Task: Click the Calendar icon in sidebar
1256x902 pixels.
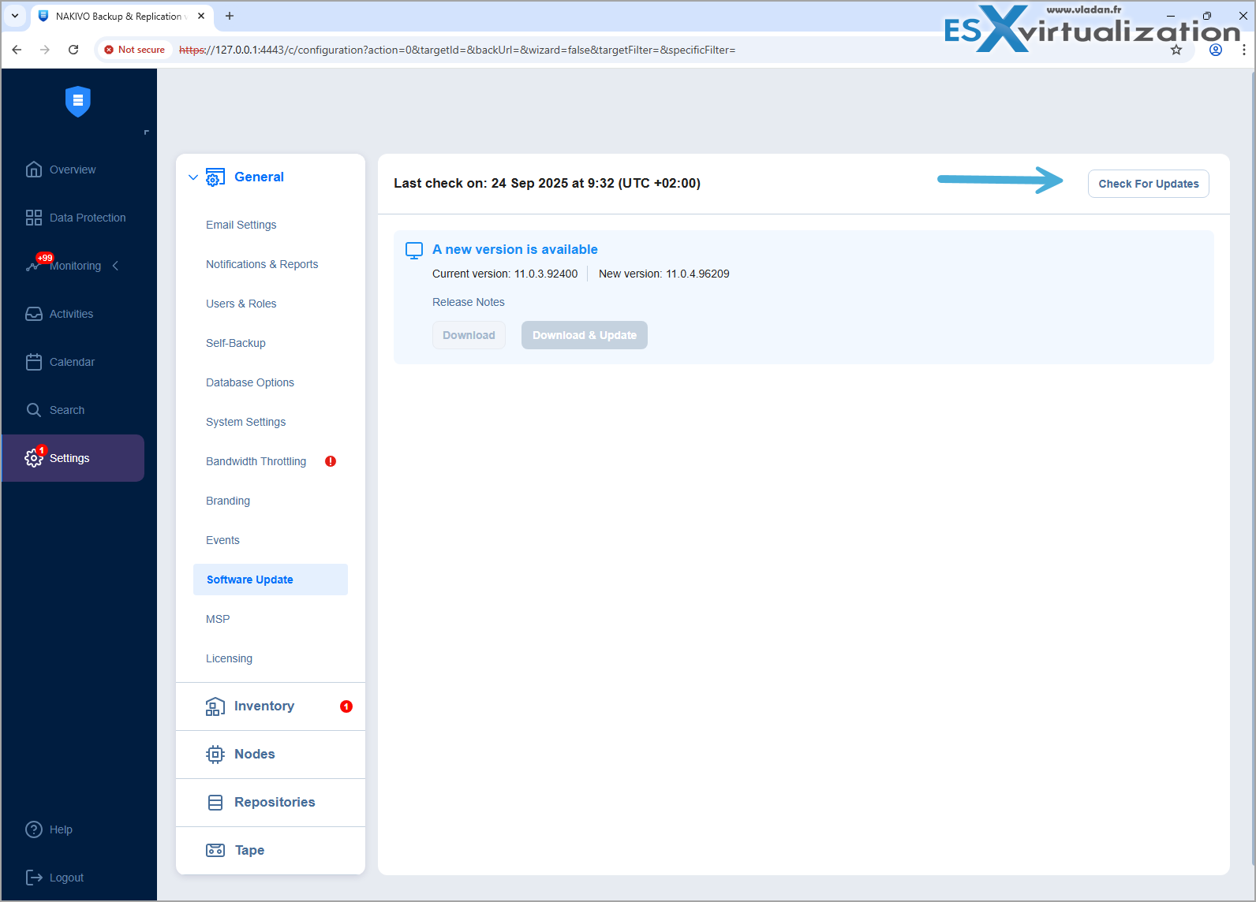Action: click(x=34, y=362)
